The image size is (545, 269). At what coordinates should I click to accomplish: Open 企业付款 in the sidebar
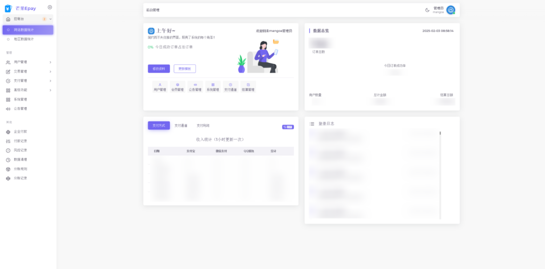[x=20, y=132]
